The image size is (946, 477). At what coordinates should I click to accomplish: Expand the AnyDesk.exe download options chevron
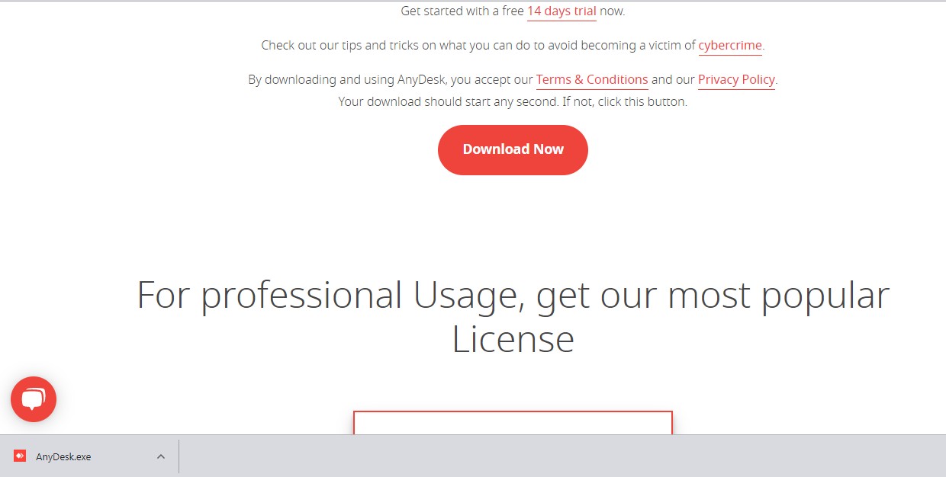(160, 456)
